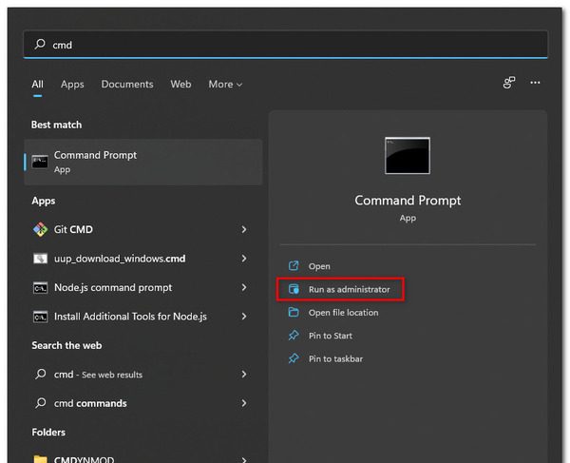The height and width of the screenshot is (463, 570).
Task: Expand uup_download_windows.cmd chevron
Action: (x=244, y=259)
